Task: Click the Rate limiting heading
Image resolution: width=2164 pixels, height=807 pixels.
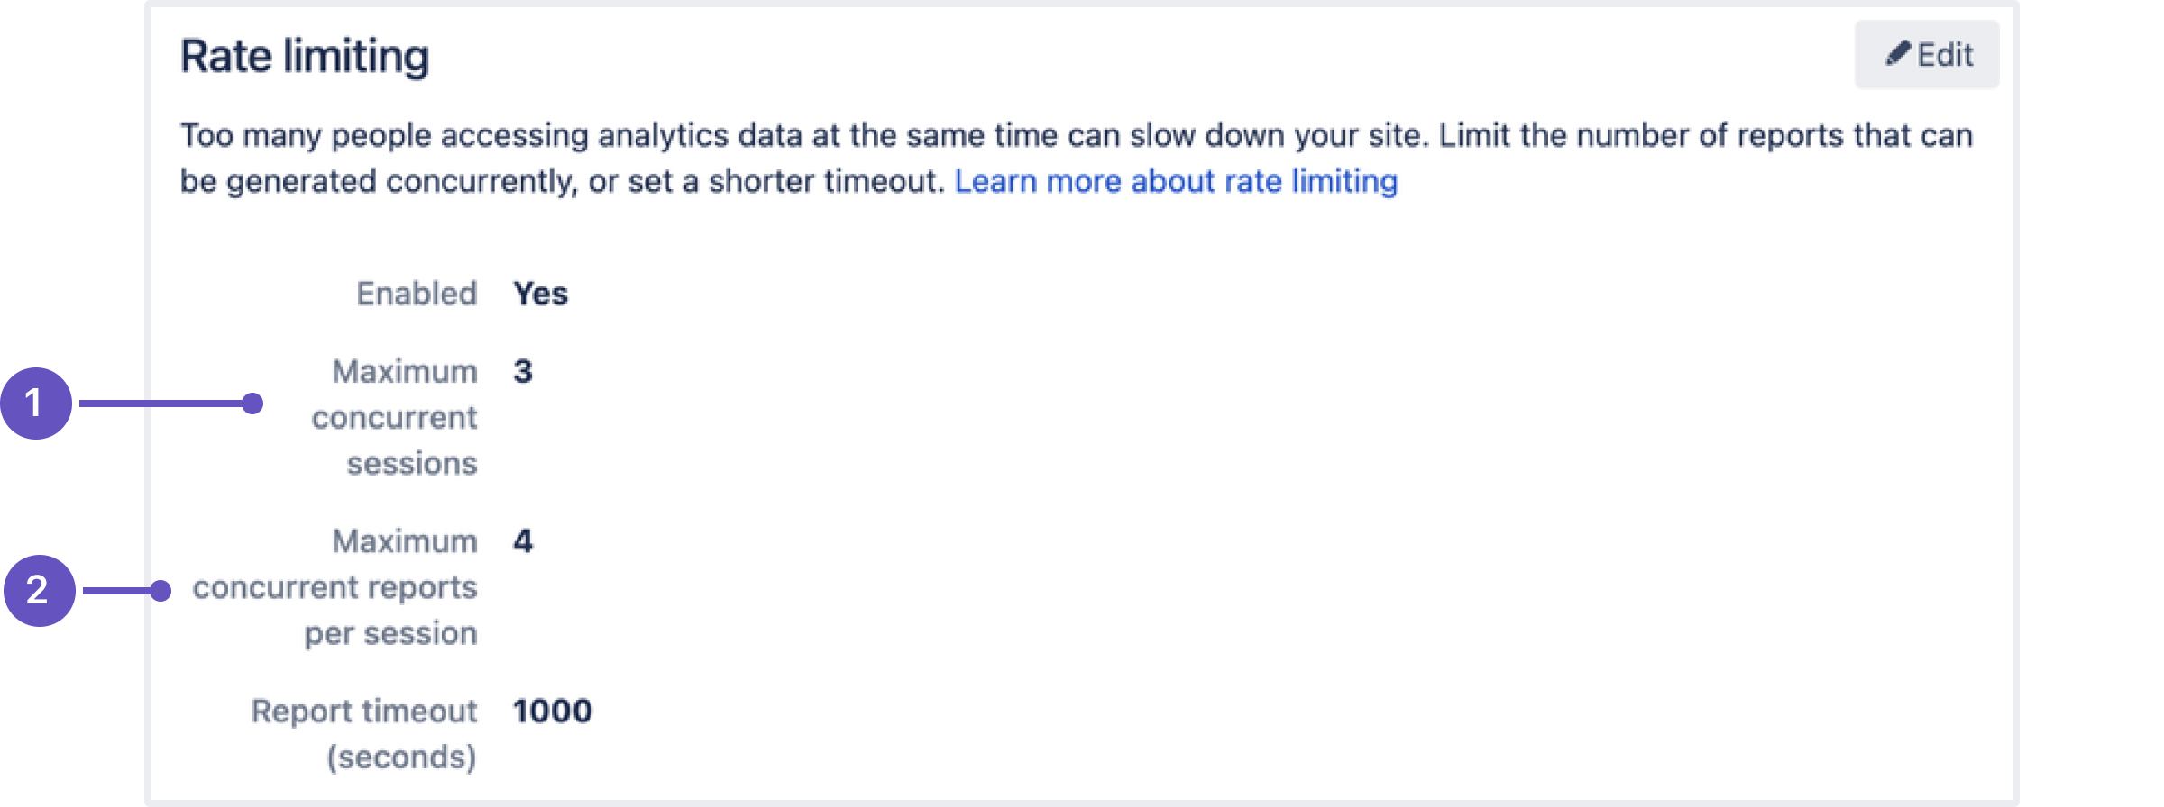Action: click(x=305, y=56)
